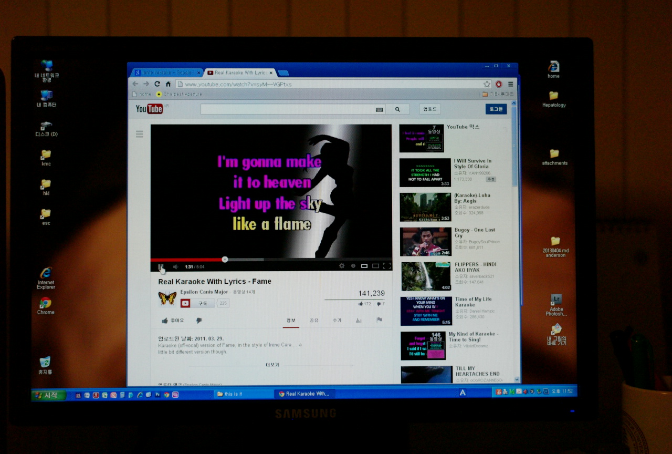Click the blue 로그인 sign-in button

pos(496,109)
